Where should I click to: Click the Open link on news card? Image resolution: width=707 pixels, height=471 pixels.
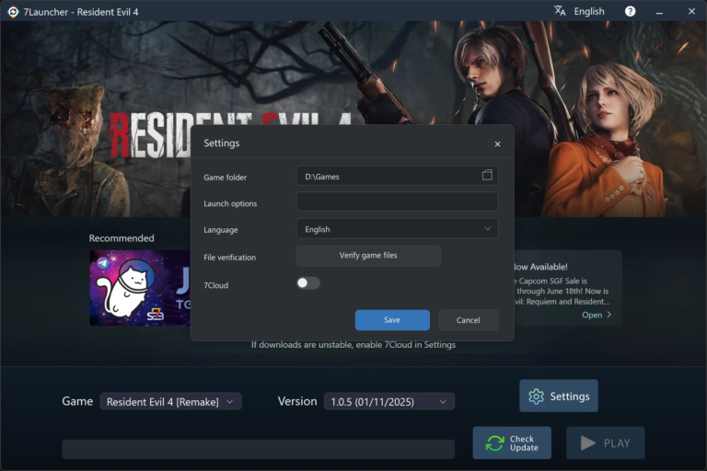[597, 315]
